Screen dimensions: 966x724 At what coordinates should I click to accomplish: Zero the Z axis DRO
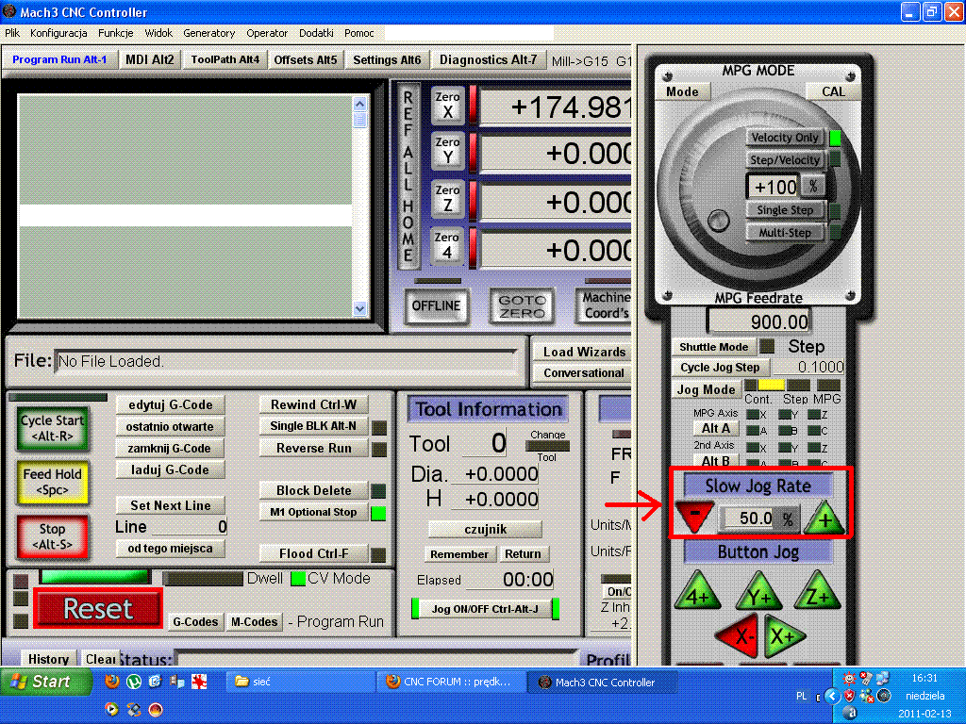pos(447,198)
